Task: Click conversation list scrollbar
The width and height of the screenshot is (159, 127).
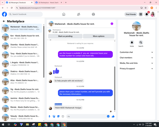Action: [44, 52]
